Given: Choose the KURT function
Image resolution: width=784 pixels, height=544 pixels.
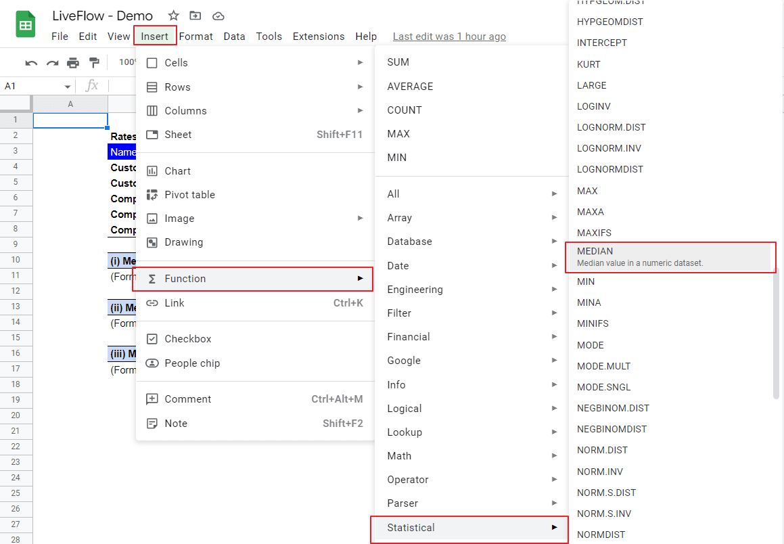Looking at the screenshot, I should coord(672,64).
